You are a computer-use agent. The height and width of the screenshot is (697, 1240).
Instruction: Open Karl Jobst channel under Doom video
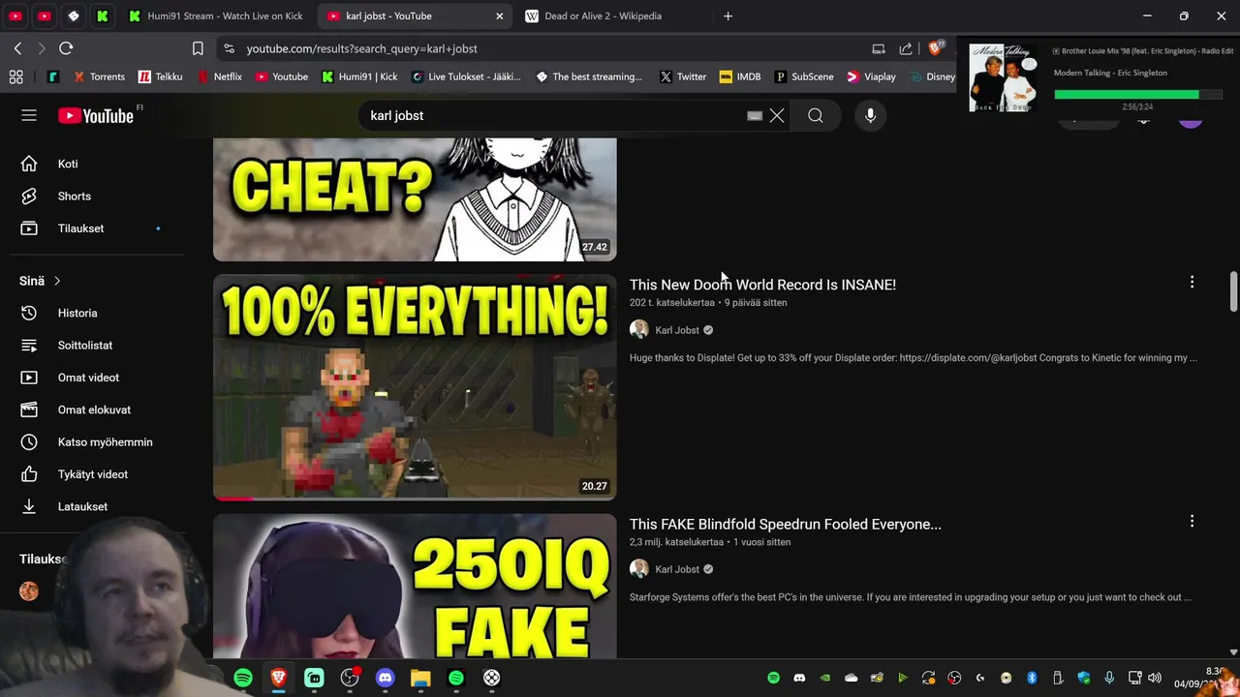(676, 330)
